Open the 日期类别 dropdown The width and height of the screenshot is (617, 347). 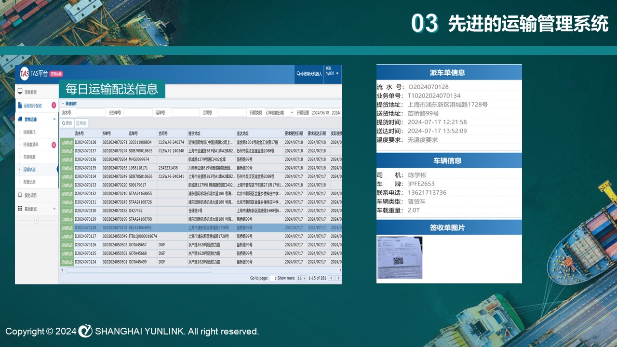279,112
